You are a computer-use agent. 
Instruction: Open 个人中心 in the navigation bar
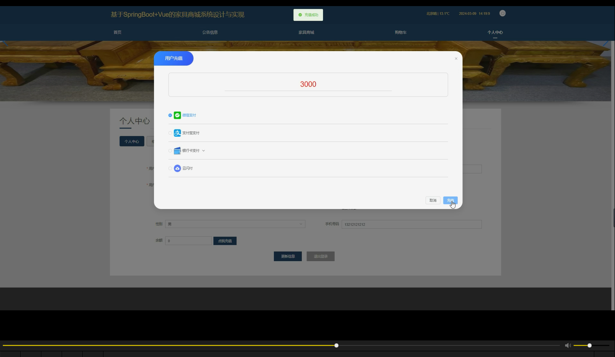coord(495,32)
